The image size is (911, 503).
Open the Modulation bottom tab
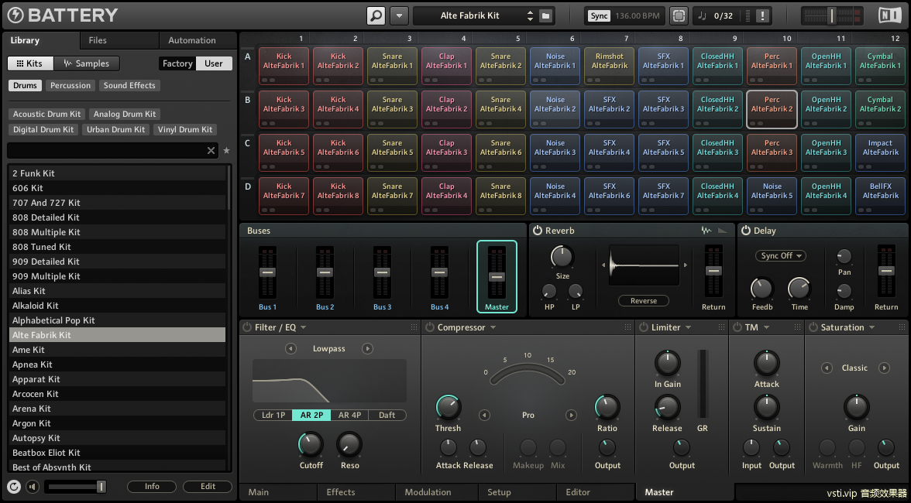pyautogui.click(x=436, y=492)
